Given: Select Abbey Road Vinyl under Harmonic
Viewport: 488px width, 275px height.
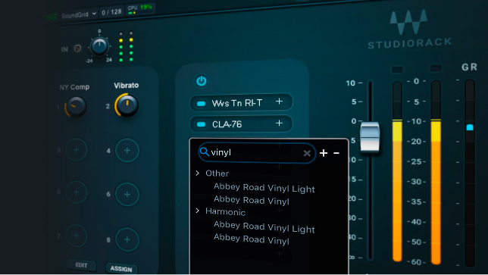Looking at the screenshot, I should [x=252, y=239].
